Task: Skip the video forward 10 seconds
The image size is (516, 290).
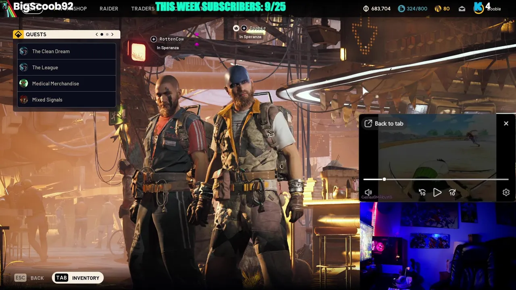Action: click(452, 193)
